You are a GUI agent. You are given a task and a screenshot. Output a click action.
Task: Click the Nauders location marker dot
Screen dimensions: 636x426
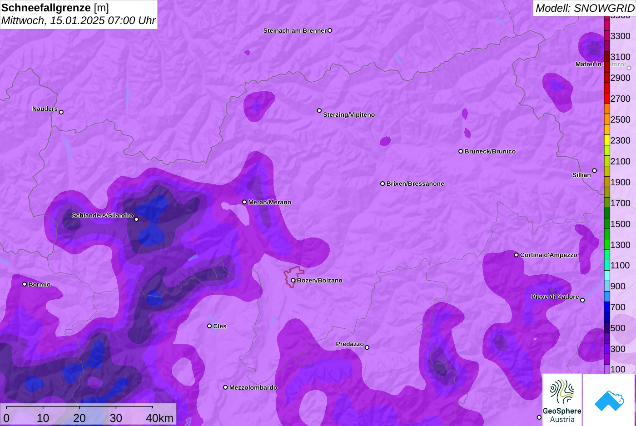click(61, 112)
